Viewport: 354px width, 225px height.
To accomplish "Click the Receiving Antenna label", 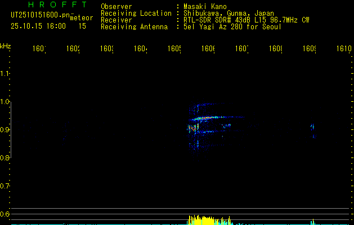I will tap(135, 27).
